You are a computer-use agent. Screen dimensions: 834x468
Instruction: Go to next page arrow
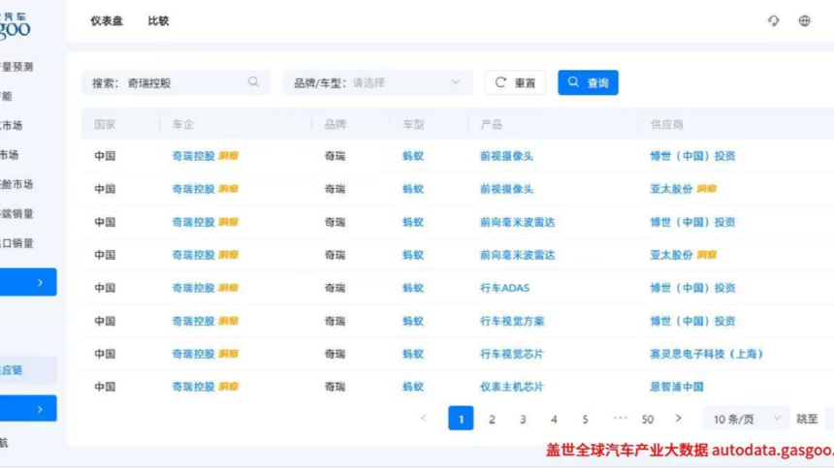click(x=678, y=419)
